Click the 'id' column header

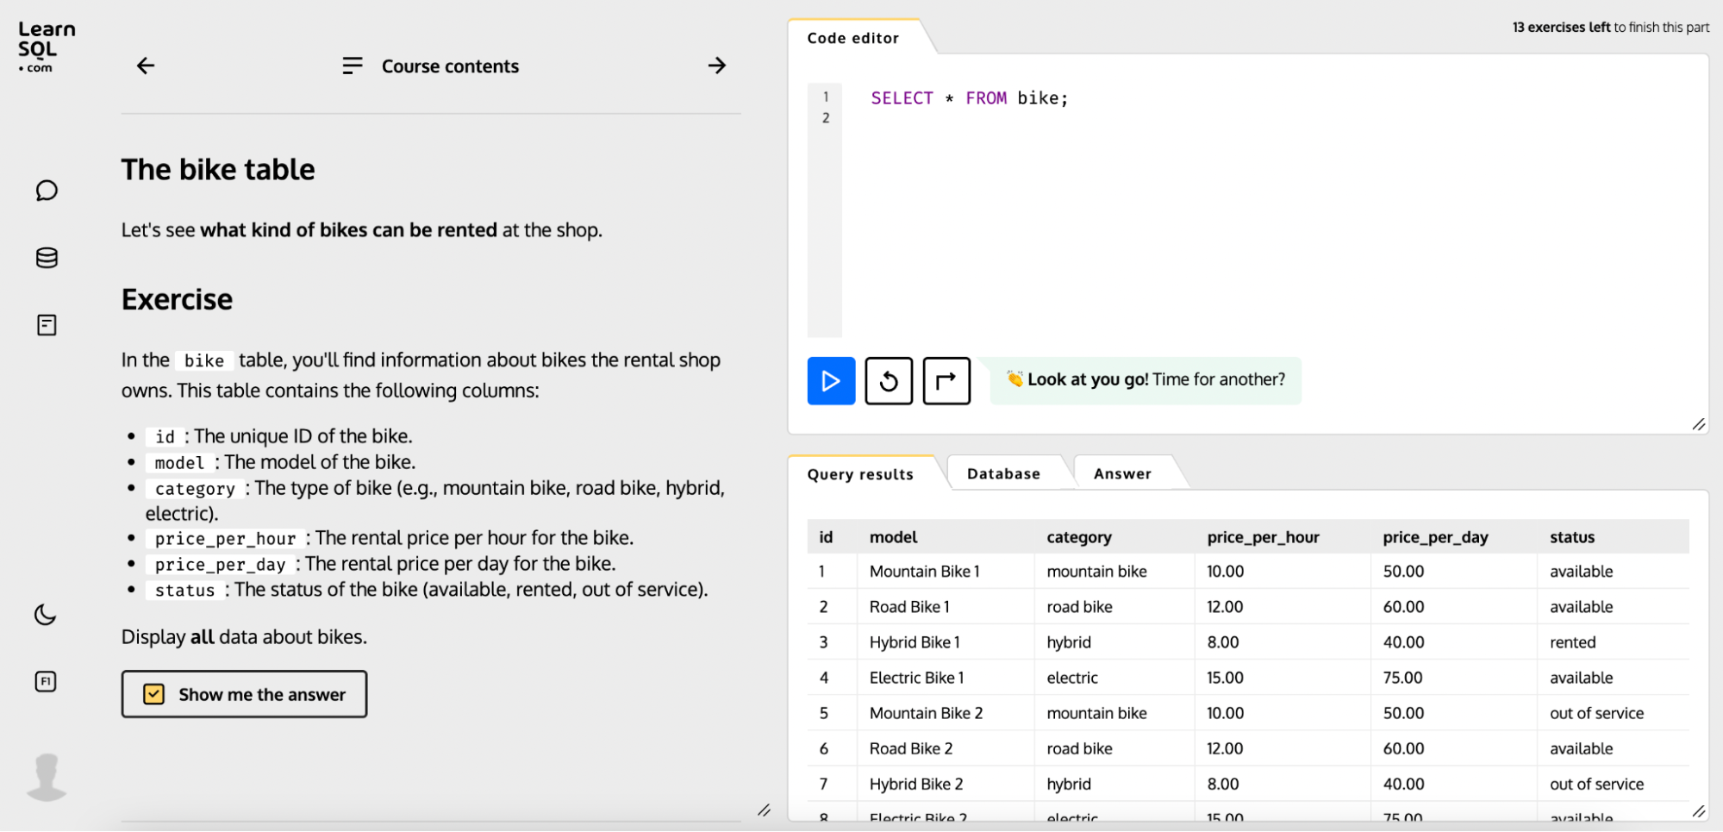click(826, 537)
